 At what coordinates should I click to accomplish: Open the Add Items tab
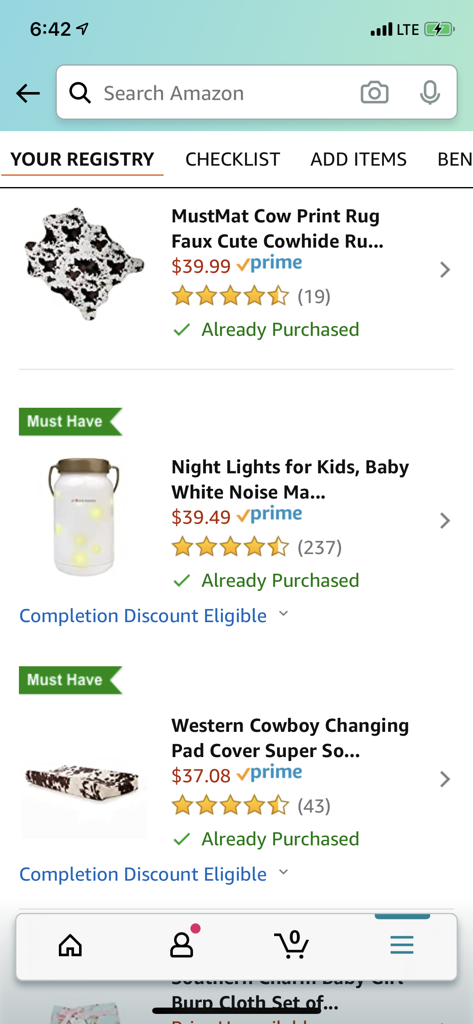pos(358,160)
